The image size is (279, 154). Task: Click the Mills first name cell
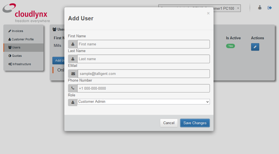[57, 45]
